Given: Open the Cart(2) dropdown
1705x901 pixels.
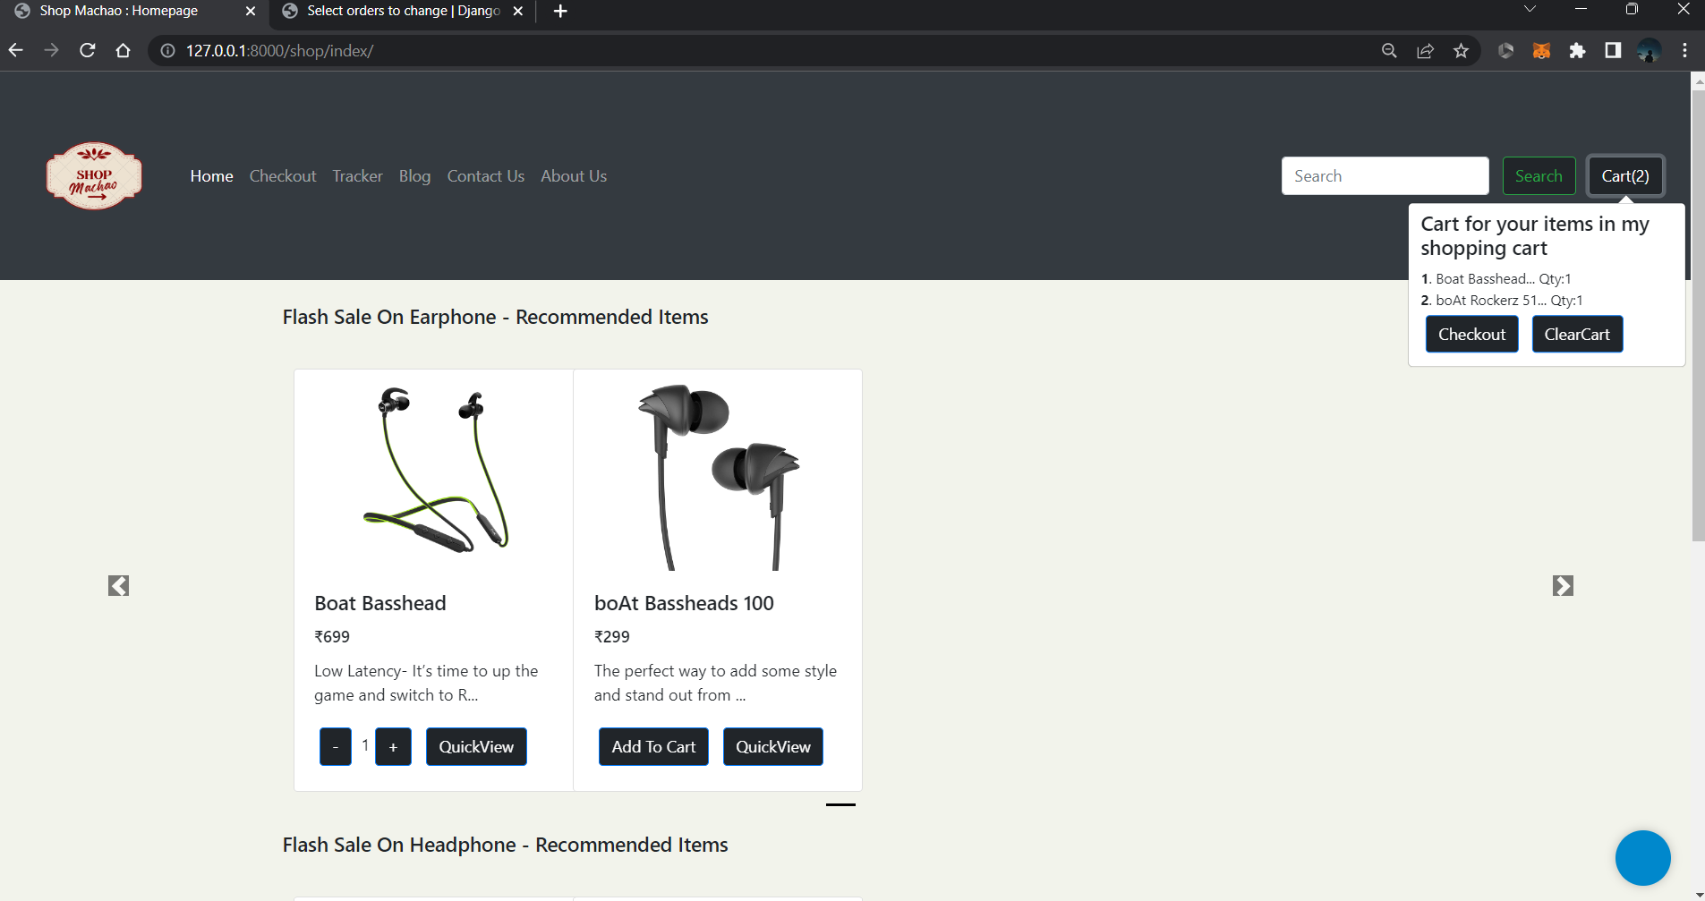Looking at the screenshot, I should [x=1624, y=175].
